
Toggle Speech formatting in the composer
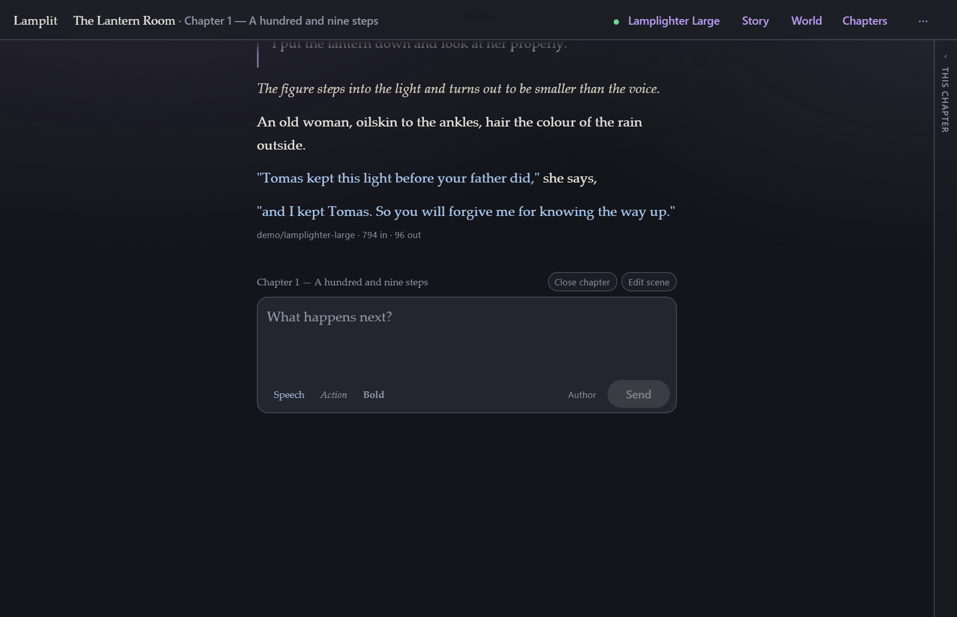tap(289, 394)
